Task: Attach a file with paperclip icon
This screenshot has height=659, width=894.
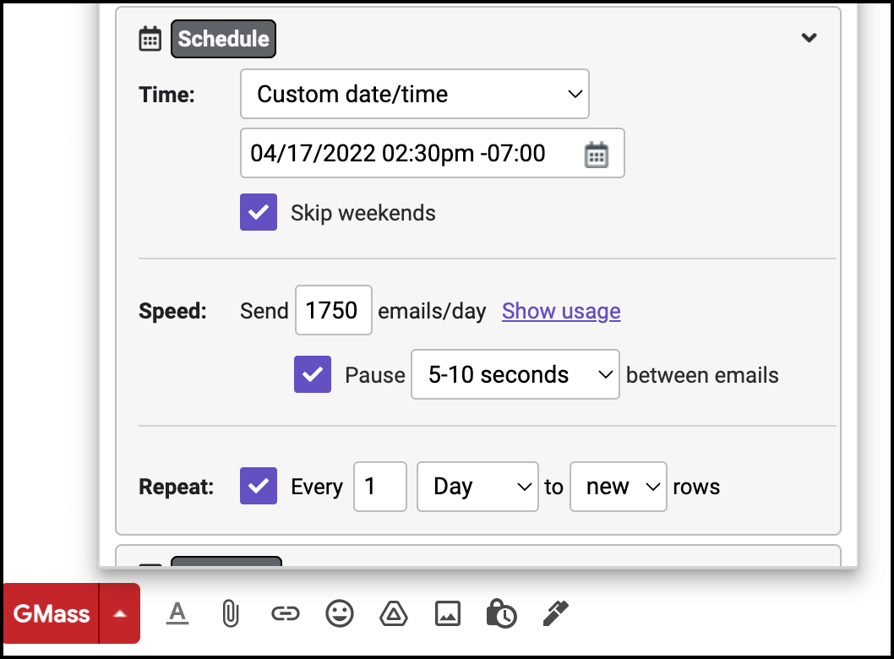Action: [x=231, y=613]
